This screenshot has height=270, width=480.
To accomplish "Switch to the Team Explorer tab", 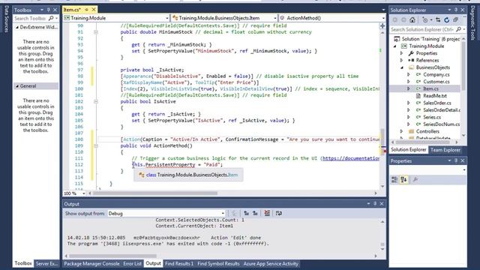I will (445, 150).
